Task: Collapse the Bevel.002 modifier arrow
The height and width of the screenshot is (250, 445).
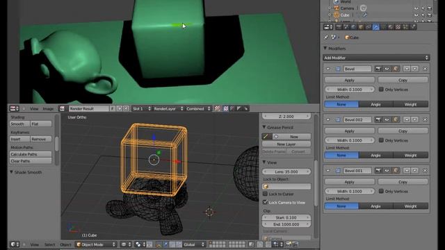Action: [328, 120]
